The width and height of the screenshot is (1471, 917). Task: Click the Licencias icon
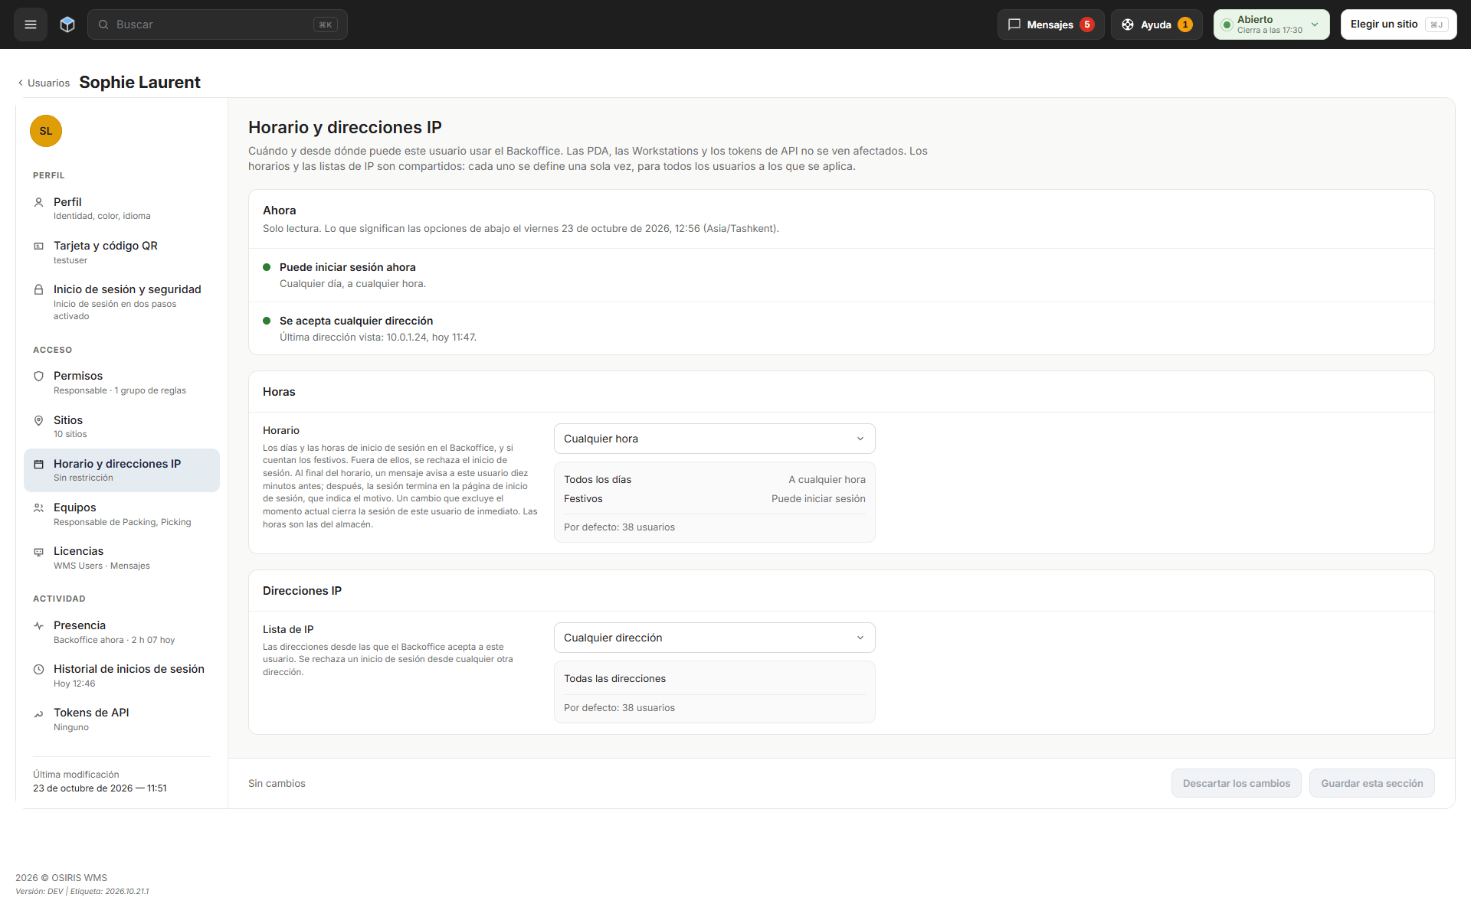38,551
